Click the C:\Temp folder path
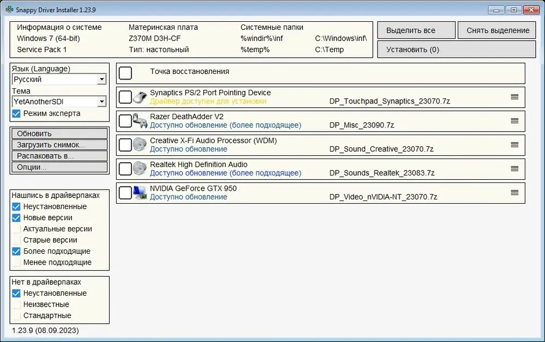This screenshot has width=545, height=342. [x=330, y=50]
